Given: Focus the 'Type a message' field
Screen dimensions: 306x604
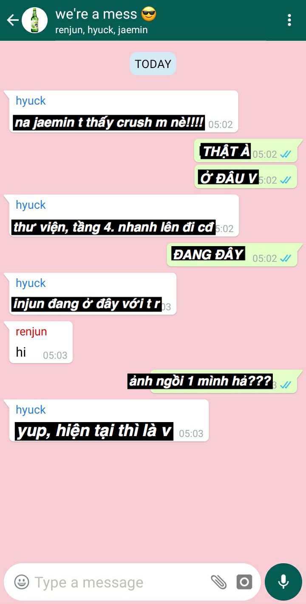Looking at the screenshot, I should [119, 582].
